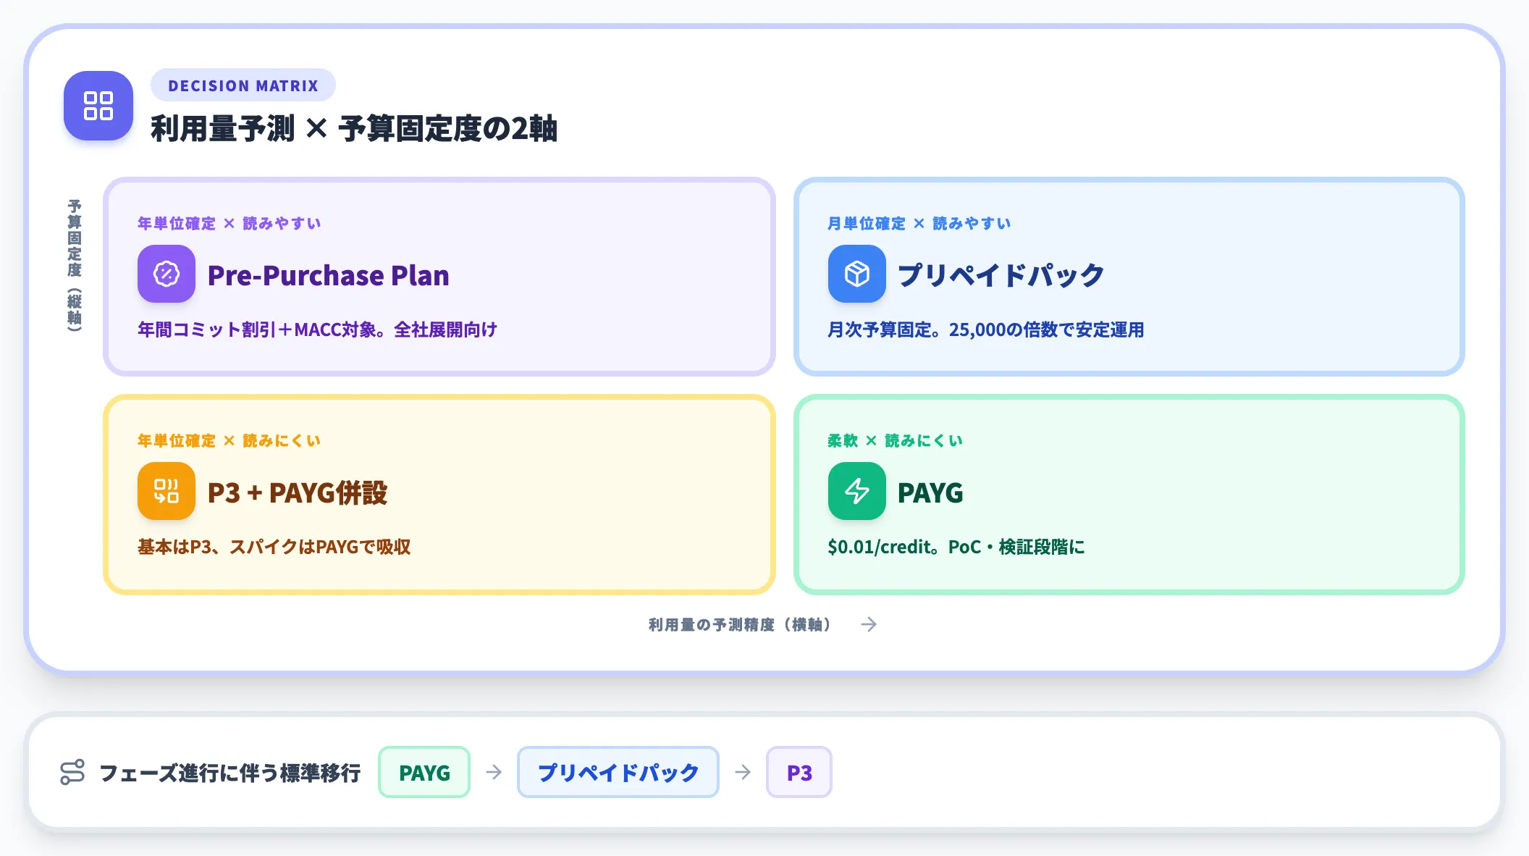Select the プリペイドパック chip in the migration flow
Screen dimensions: 1529x856
[618, 772]
